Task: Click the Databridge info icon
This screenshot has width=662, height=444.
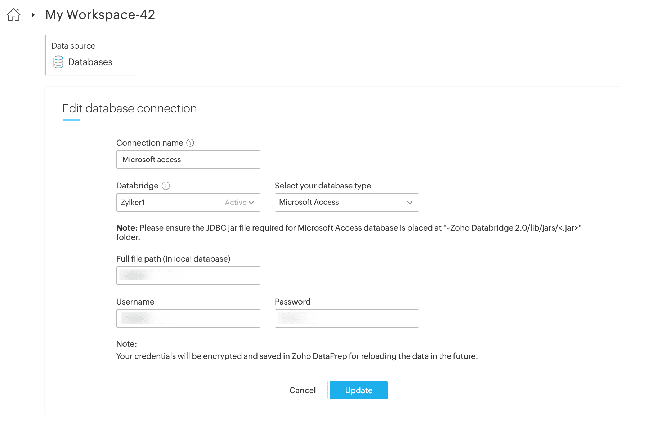Action: click(166, 186)
